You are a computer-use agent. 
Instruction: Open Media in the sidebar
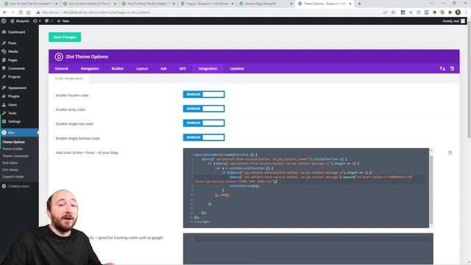point(13,52)
